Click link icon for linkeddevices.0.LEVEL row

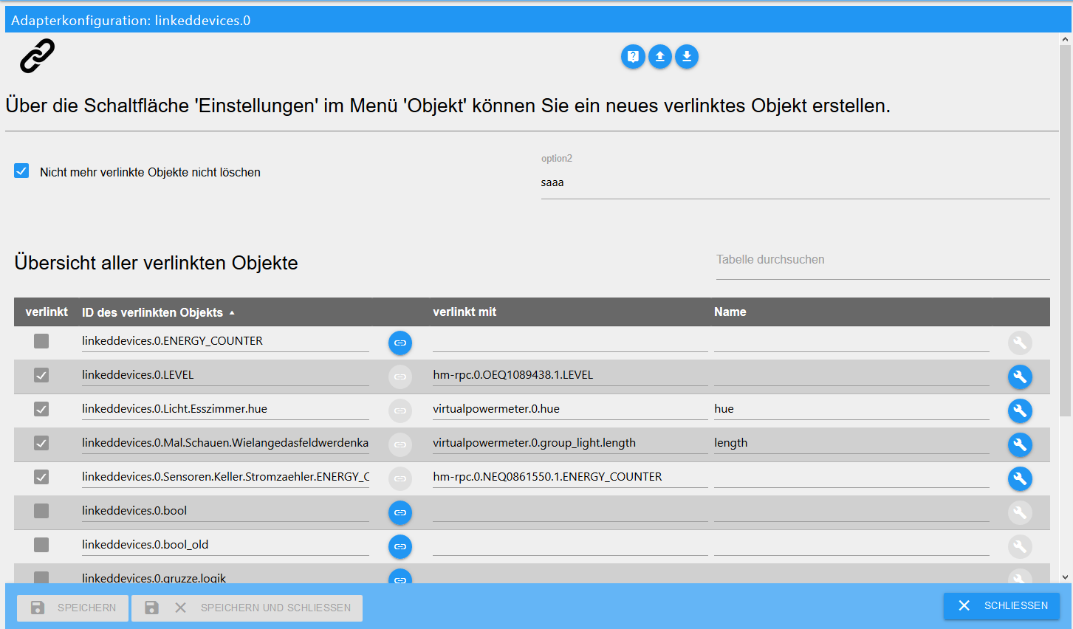pyautogui.click(x=400, y=377)
